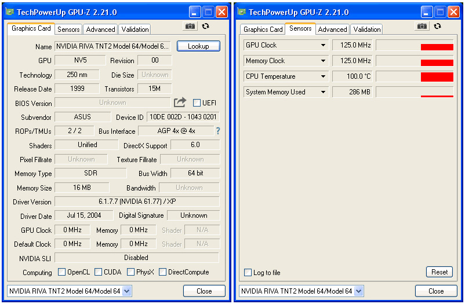Click the CPU Temperature red sensor graph
465x304 pixels.
[415, 76]
